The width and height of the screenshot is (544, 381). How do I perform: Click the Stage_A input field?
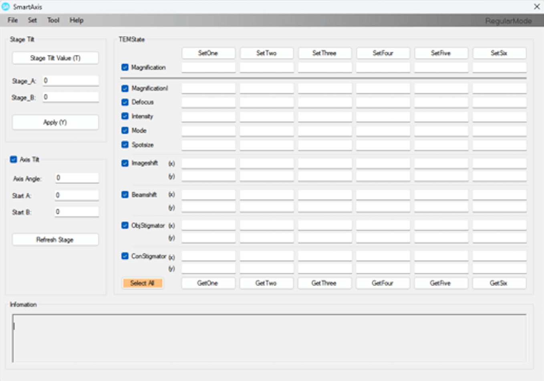point(71,80)
